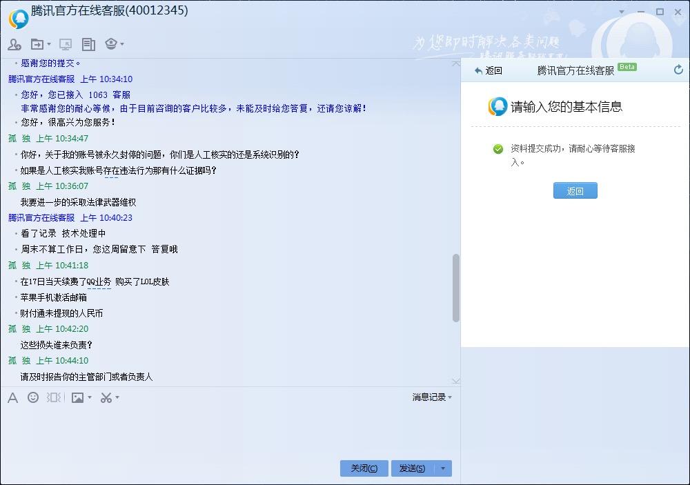This screenshot has width=690, height=485.
Task: Take a screenshot with the scissors icon
Action: pyautogui.click(x=105, y=397)
